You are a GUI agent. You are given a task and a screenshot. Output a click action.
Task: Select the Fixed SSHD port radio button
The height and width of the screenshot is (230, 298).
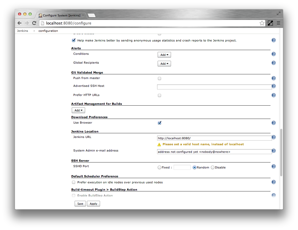159,168
